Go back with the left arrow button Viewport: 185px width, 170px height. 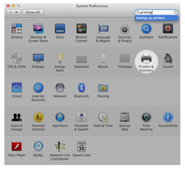pos(10,12)
